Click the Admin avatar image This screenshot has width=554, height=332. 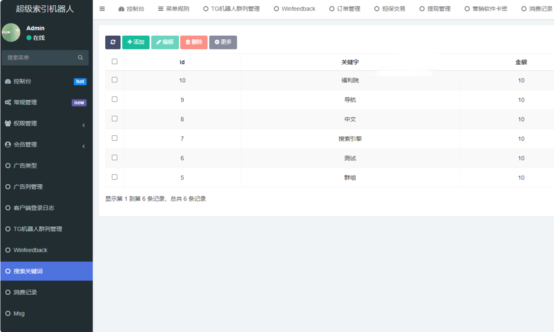click(11, 33)
